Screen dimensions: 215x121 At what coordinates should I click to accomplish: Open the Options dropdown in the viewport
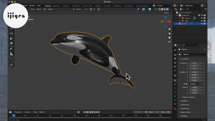(167, 13)
